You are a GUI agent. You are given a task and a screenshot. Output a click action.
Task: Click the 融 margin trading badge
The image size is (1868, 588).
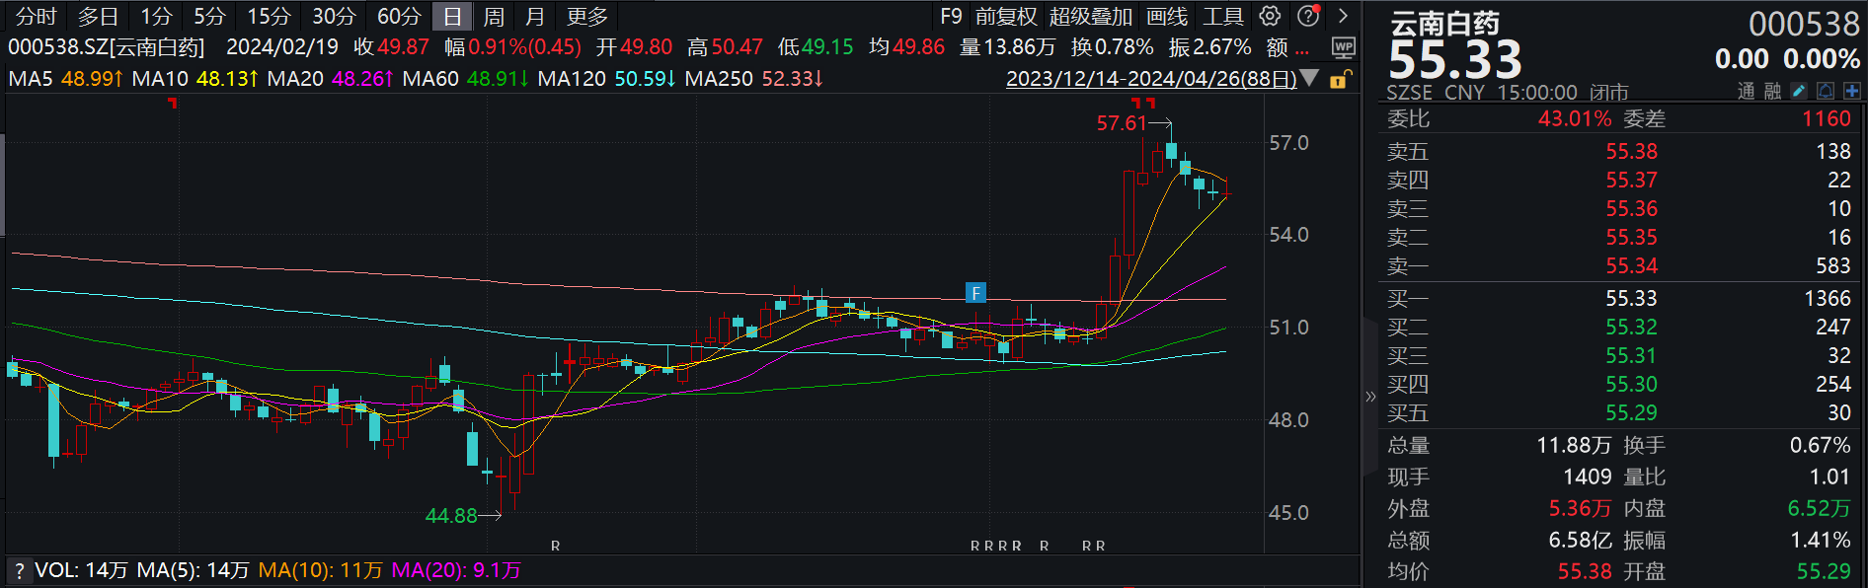point(1773,92)
